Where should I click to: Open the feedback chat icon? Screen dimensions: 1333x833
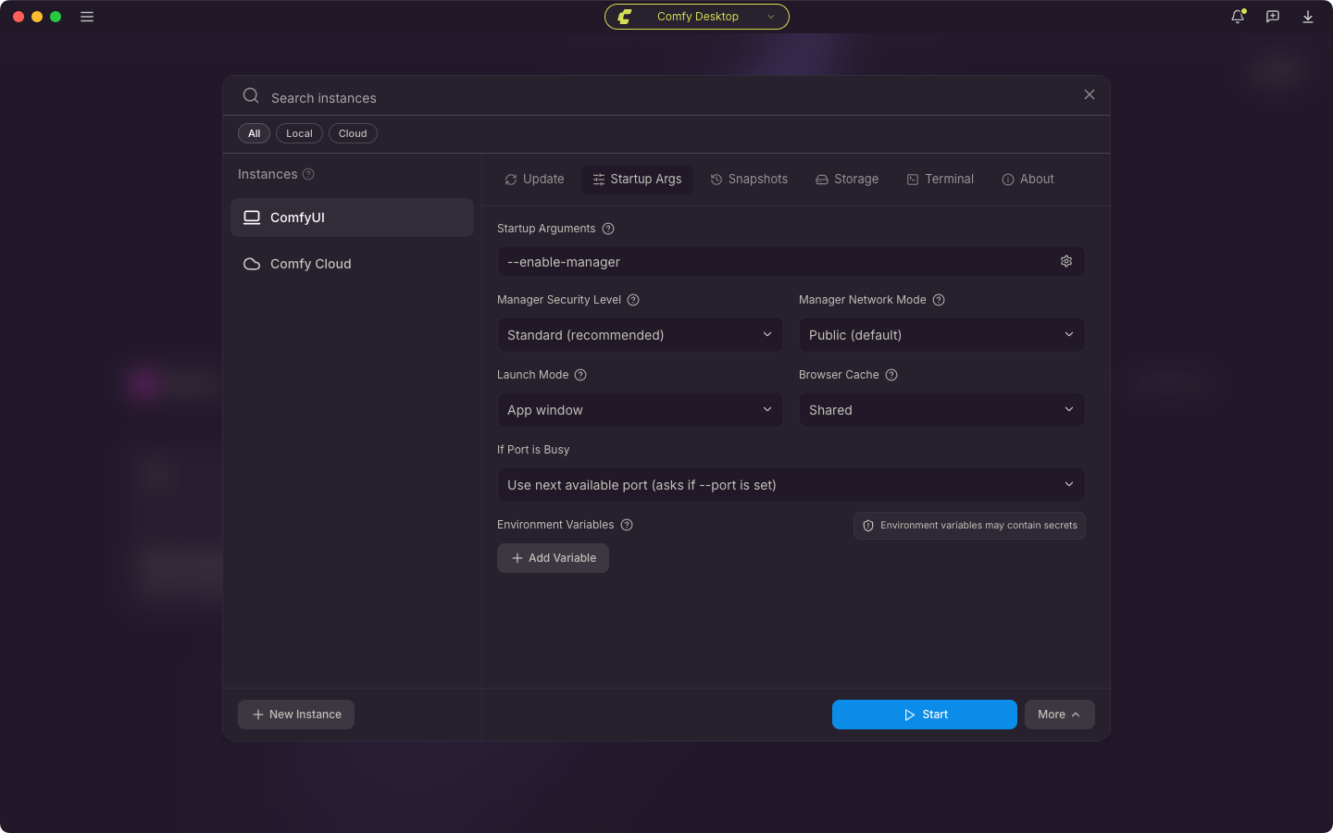(1273, 17)
